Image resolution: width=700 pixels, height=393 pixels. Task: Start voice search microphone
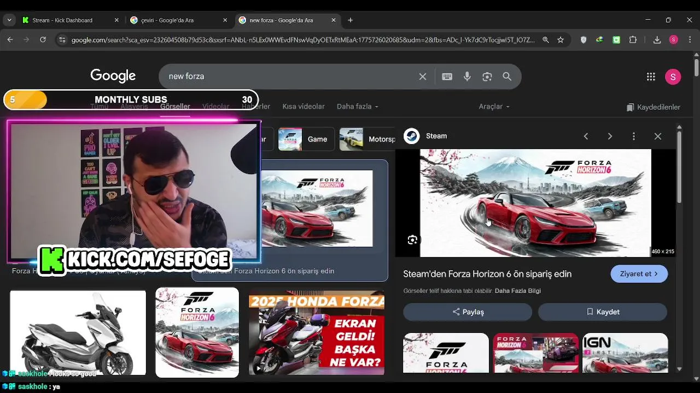click(467, 76)
